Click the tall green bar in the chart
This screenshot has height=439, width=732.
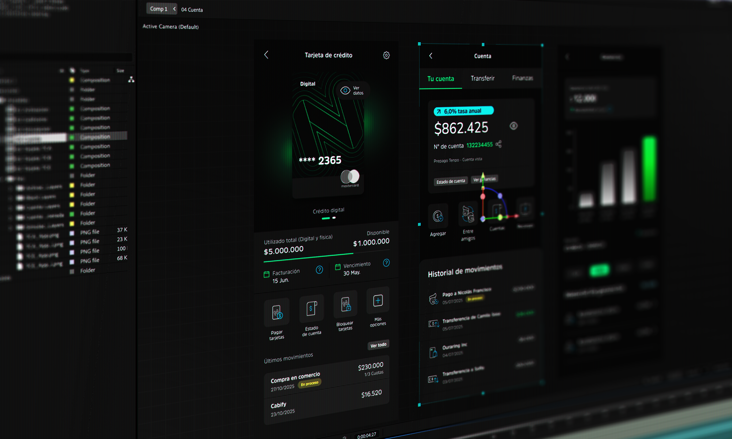pos(649,169)
